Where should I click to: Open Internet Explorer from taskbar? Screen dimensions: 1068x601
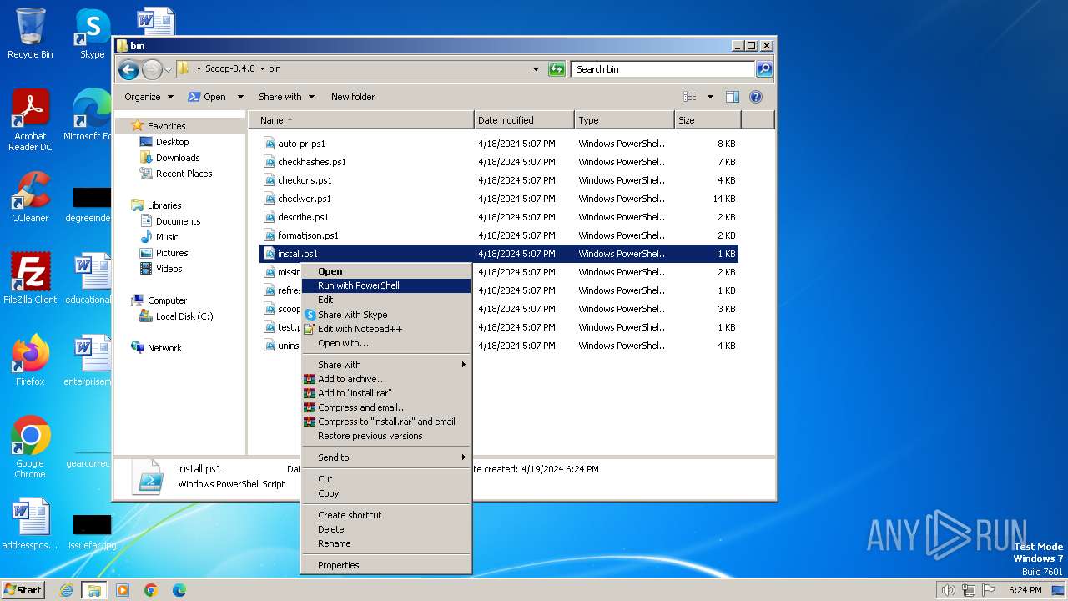pyautogui.click(x=66, y=590)
